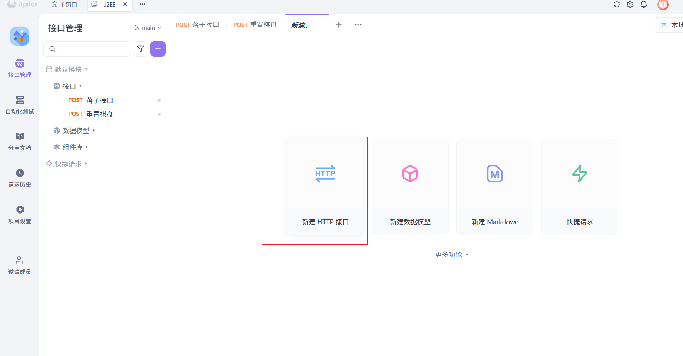Click the project avatar icon in sidebar
Viewport: 683px width, 356px height.
point(20,36)
